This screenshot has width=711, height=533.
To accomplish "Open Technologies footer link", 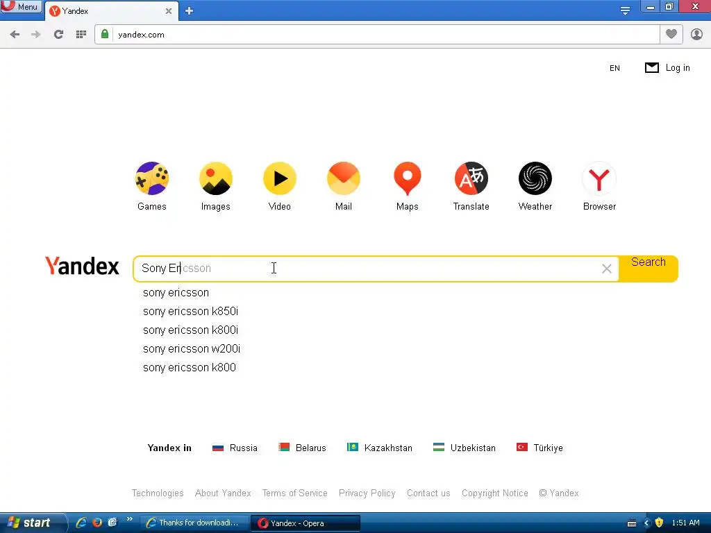I will (158, 493).
